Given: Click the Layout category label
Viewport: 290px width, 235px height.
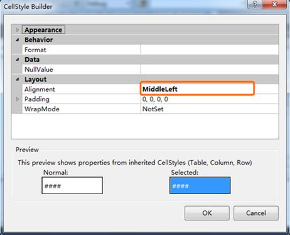Looking at the screenshot, I should (x=36, y=79).
